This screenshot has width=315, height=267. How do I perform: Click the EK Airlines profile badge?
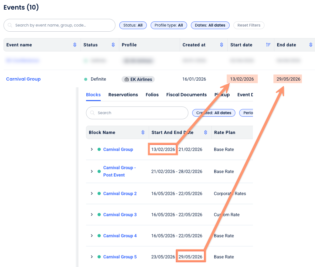pyautogui.click(x=138, y=79)
